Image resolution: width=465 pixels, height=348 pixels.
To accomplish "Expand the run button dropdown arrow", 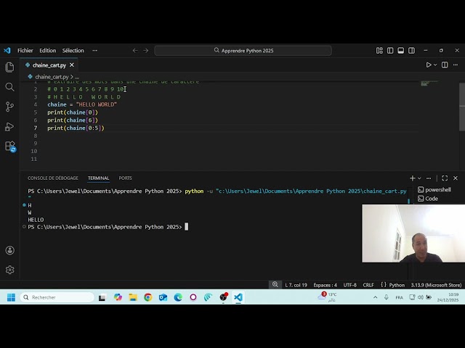I will click(x=435, y=65).
